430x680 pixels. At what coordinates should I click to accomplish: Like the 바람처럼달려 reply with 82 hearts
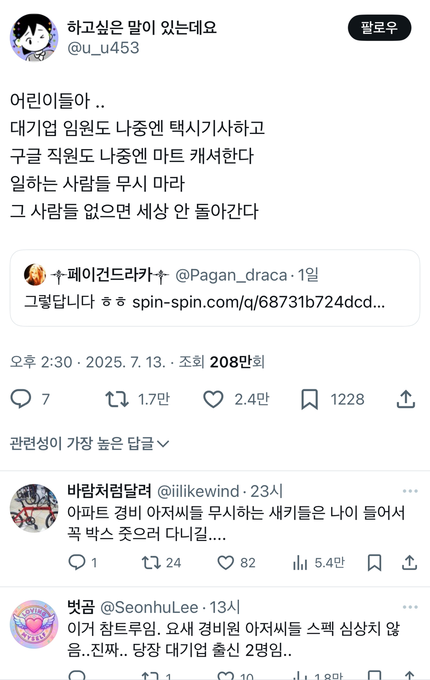[x=225, y=562]
